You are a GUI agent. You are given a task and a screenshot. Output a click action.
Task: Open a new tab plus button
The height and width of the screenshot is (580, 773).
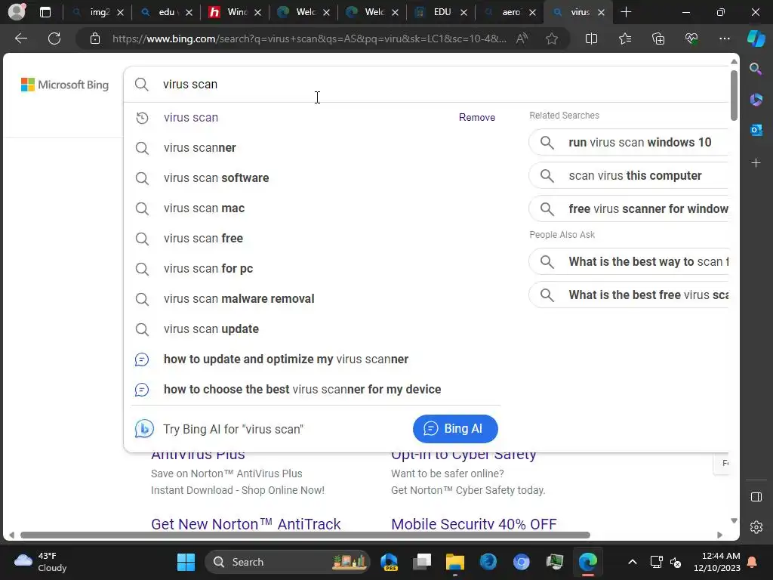pos(626,12)
